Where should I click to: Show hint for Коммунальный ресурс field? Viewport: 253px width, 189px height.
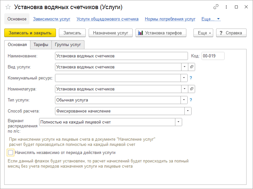[191, 78]
